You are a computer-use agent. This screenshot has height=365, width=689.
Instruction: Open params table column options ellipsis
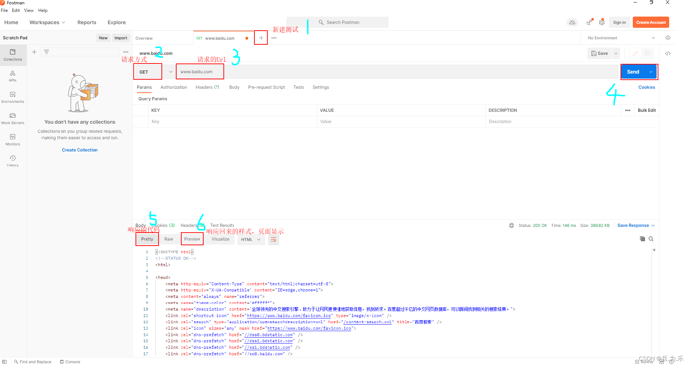628,110
